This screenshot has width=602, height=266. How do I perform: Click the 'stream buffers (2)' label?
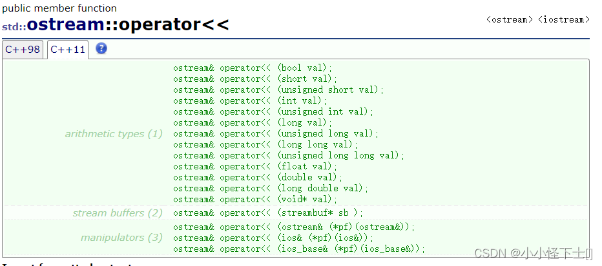118,213
